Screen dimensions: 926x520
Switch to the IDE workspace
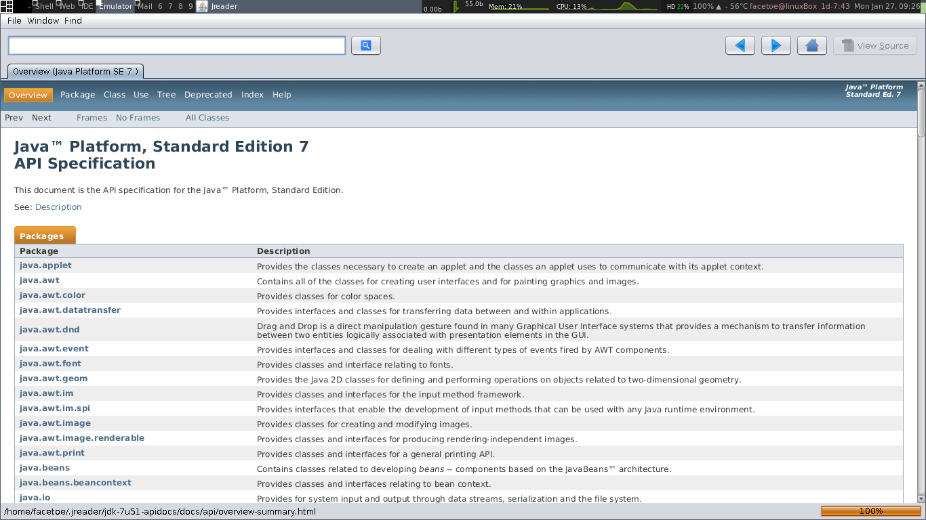point(87,6)
